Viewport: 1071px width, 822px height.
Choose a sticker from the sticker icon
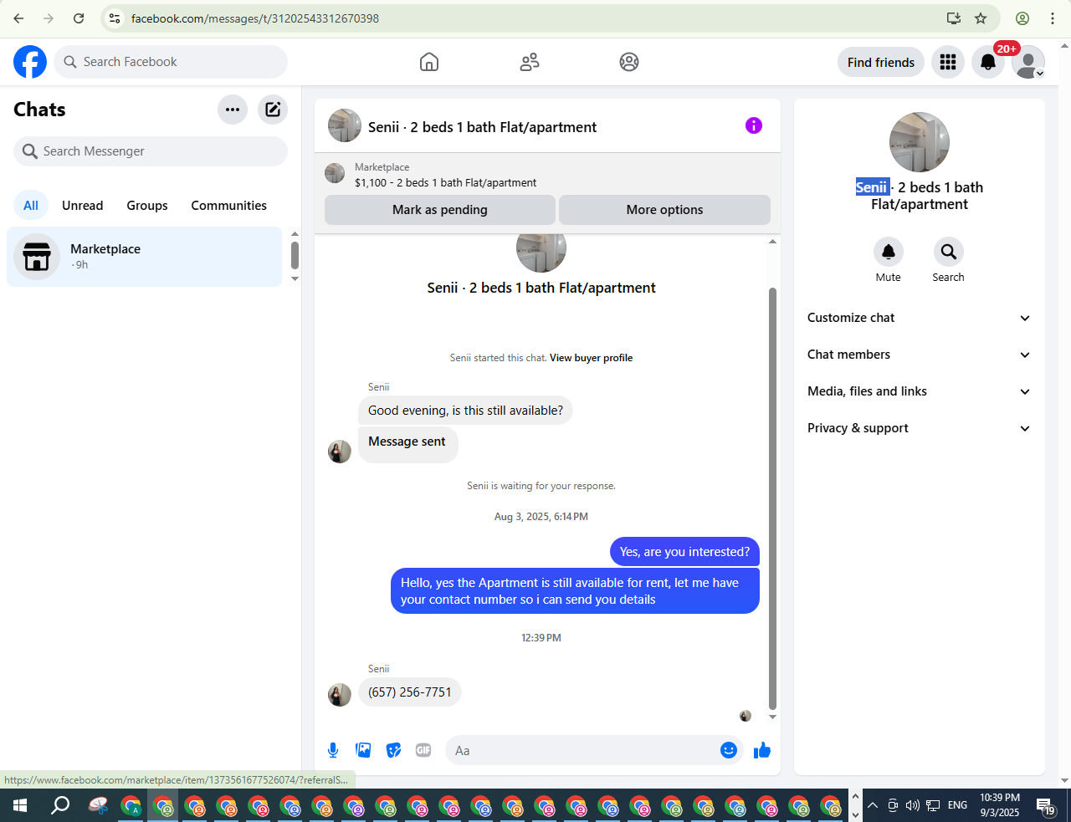(393, 750)
